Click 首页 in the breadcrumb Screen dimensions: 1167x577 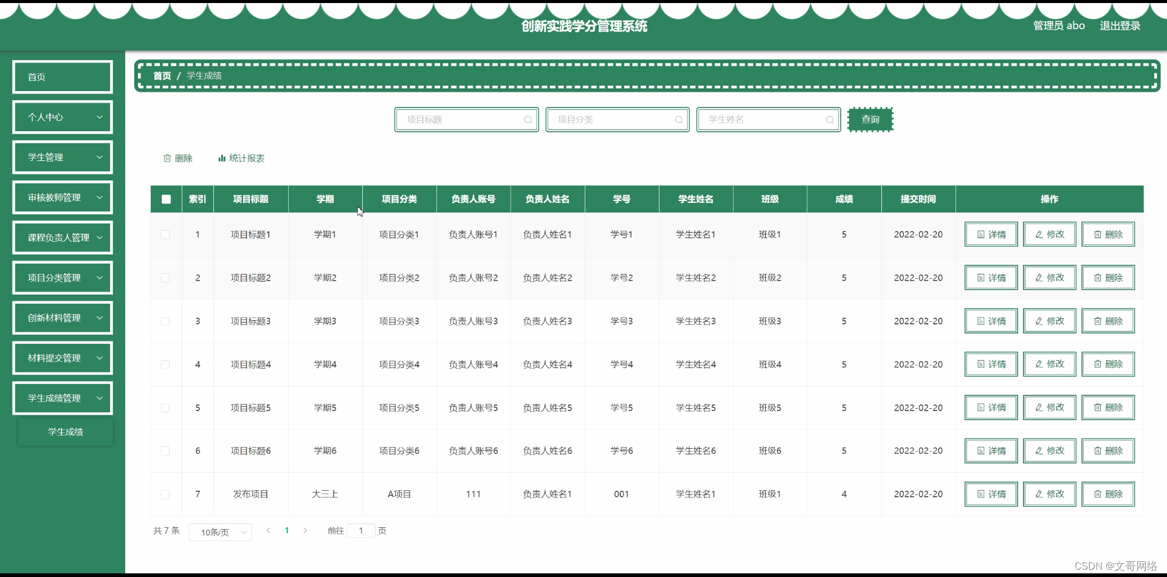[x=162, y=76]
